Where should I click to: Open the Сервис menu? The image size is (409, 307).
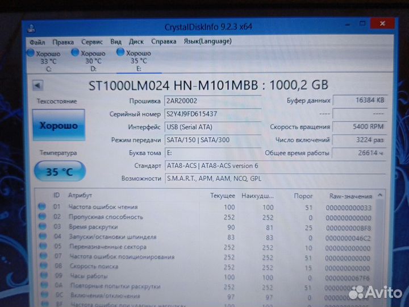click(x=92, y=42)
